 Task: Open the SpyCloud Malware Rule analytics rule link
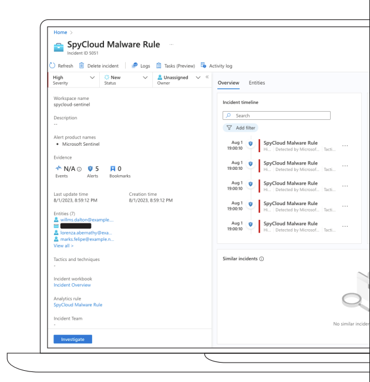(78, 305)
